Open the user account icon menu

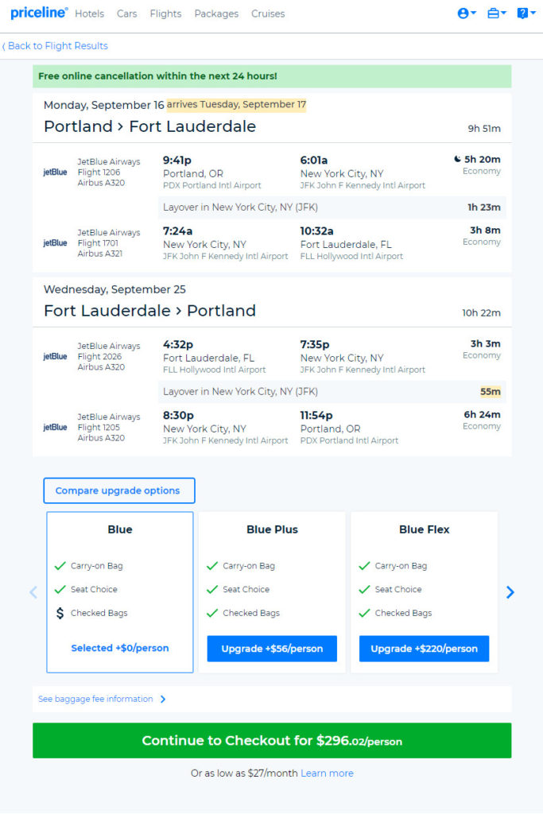[467, 14]
